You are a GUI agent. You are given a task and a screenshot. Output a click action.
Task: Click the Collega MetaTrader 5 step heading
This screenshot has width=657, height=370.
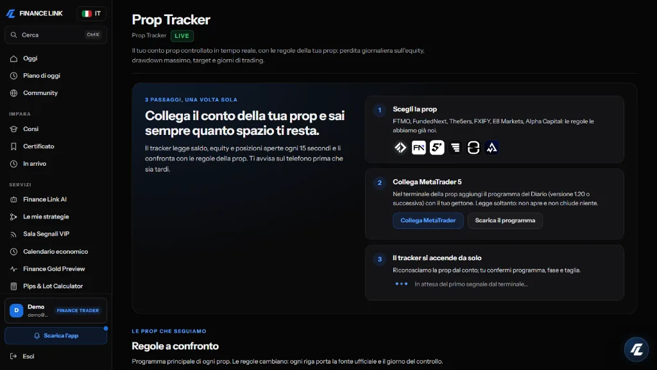point(427,182)
